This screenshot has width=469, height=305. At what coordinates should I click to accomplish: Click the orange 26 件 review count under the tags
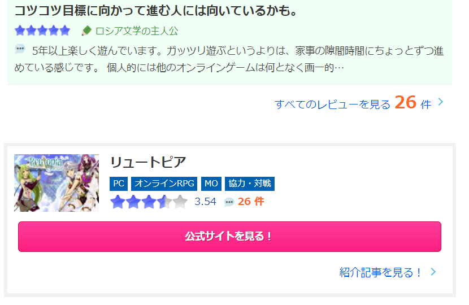click(251, 202)
